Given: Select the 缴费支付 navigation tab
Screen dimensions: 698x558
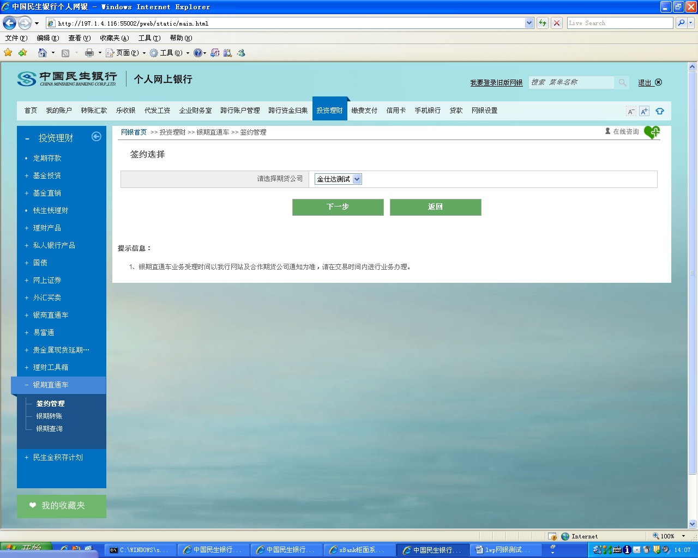Looking at the screenshot, I should (364, 111).
